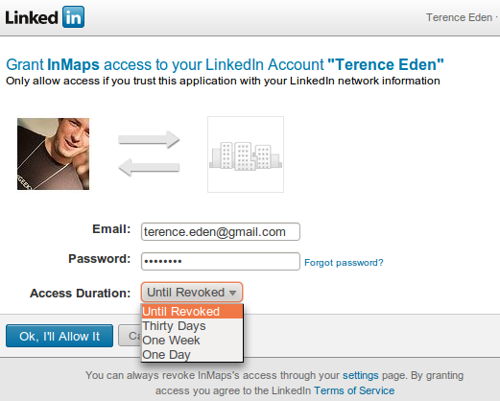Click the partially hidden Cancel button

pos(130,336)
